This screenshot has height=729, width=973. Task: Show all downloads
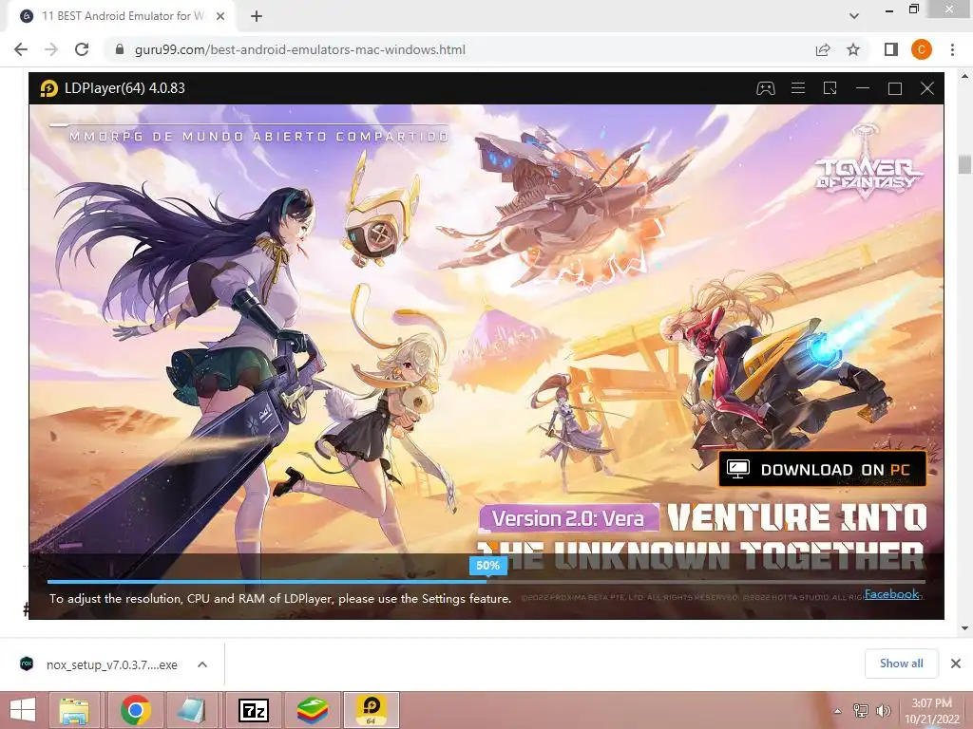point(901,664)
